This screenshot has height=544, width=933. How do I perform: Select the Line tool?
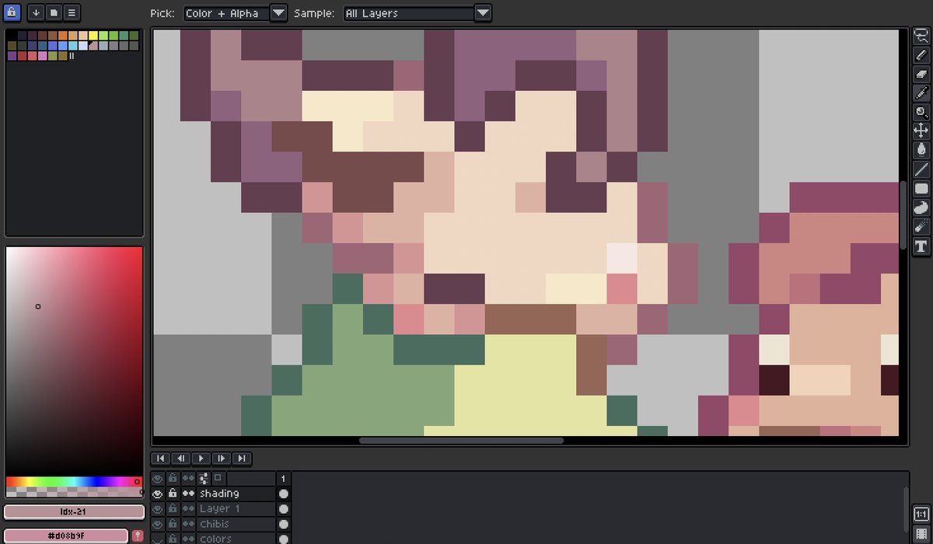pos(921,169)
